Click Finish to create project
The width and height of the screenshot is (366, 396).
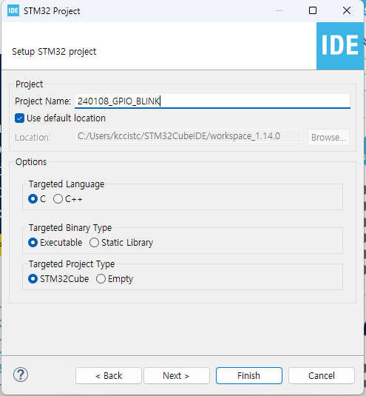tap(248, 376)
